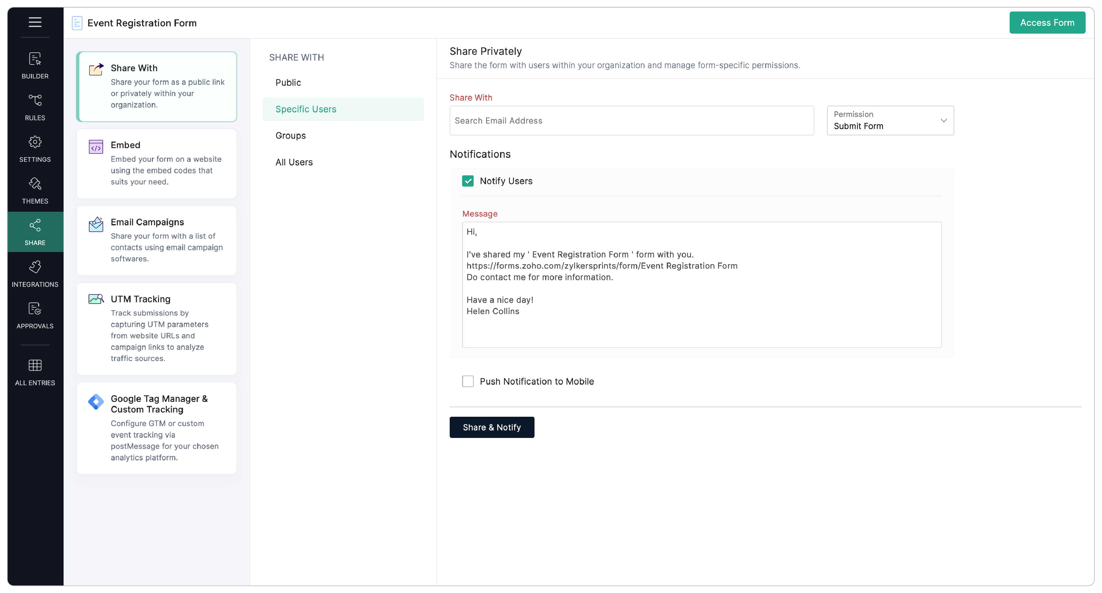This screenshot has height=593, width=1102.
Task: Click the Access Form button
Action: click(1047, 23)
